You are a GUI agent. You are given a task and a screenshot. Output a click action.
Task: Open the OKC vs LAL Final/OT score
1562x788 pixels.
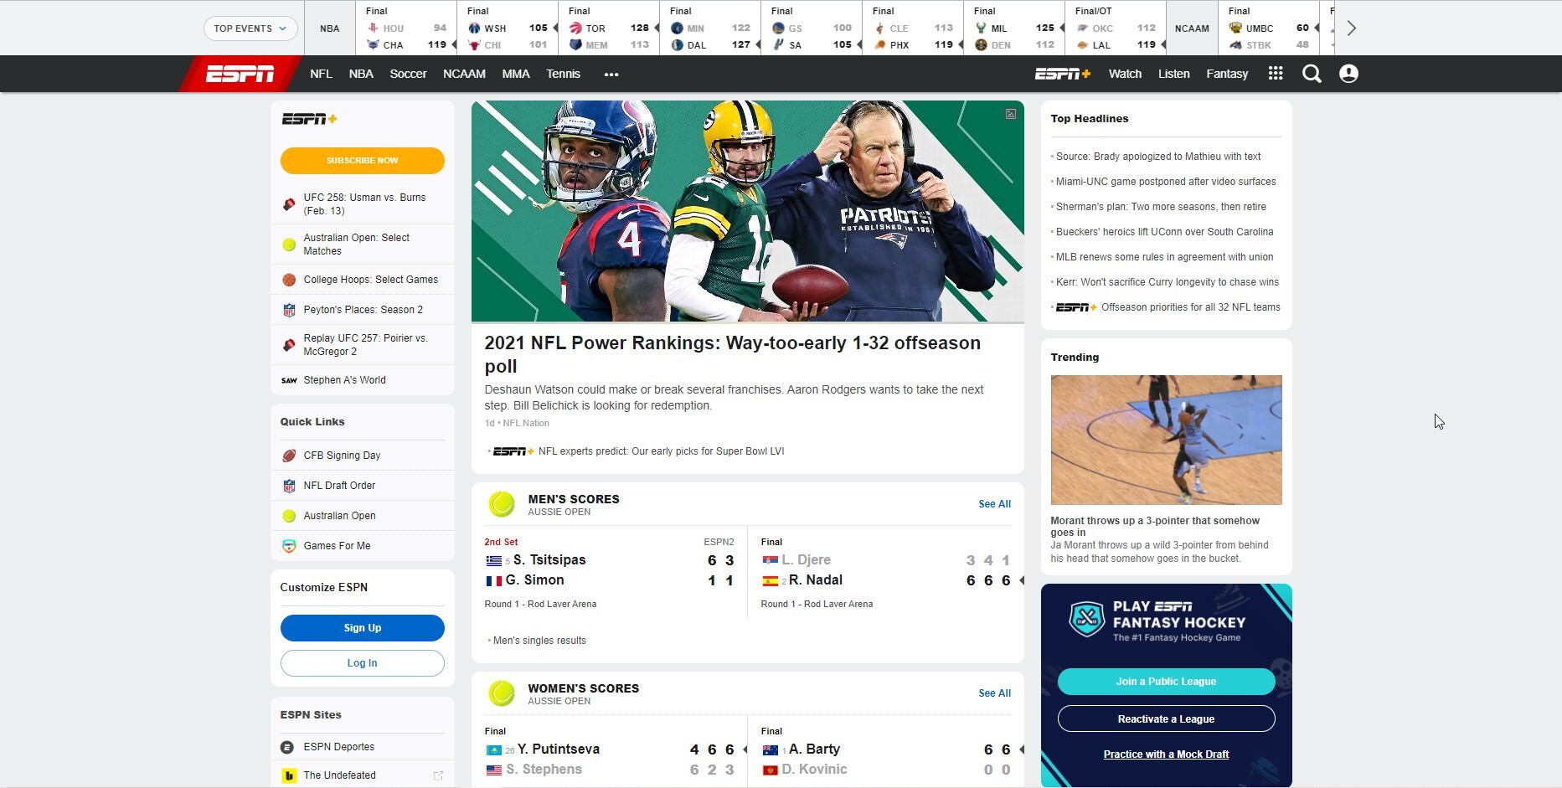pyautogui.click(x=1116, y=28)
